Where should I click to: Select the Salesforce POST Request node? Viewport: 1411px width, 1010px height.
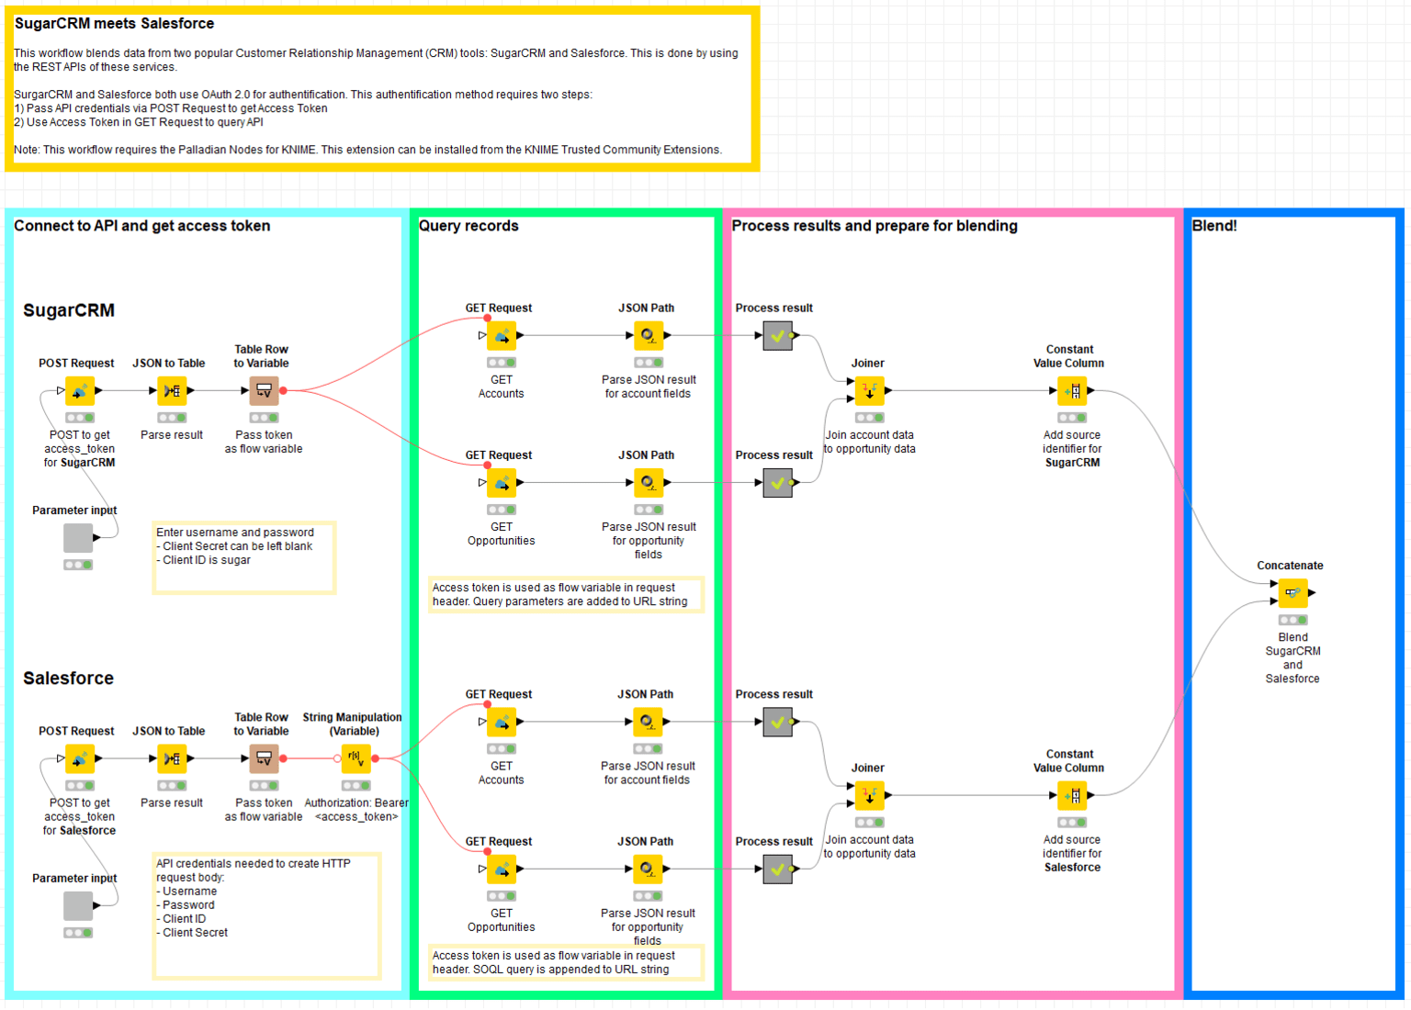click(80, 759)
